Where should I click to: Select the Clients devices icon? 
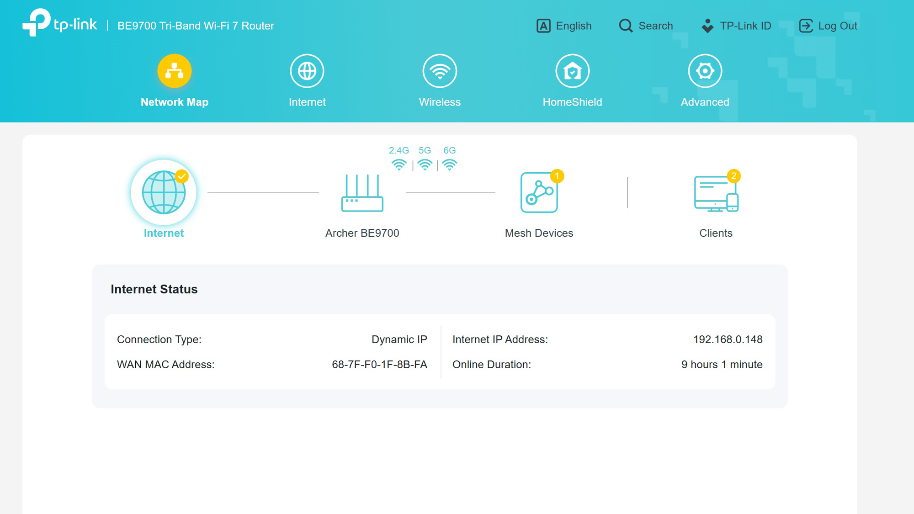[x=716, y=194]
